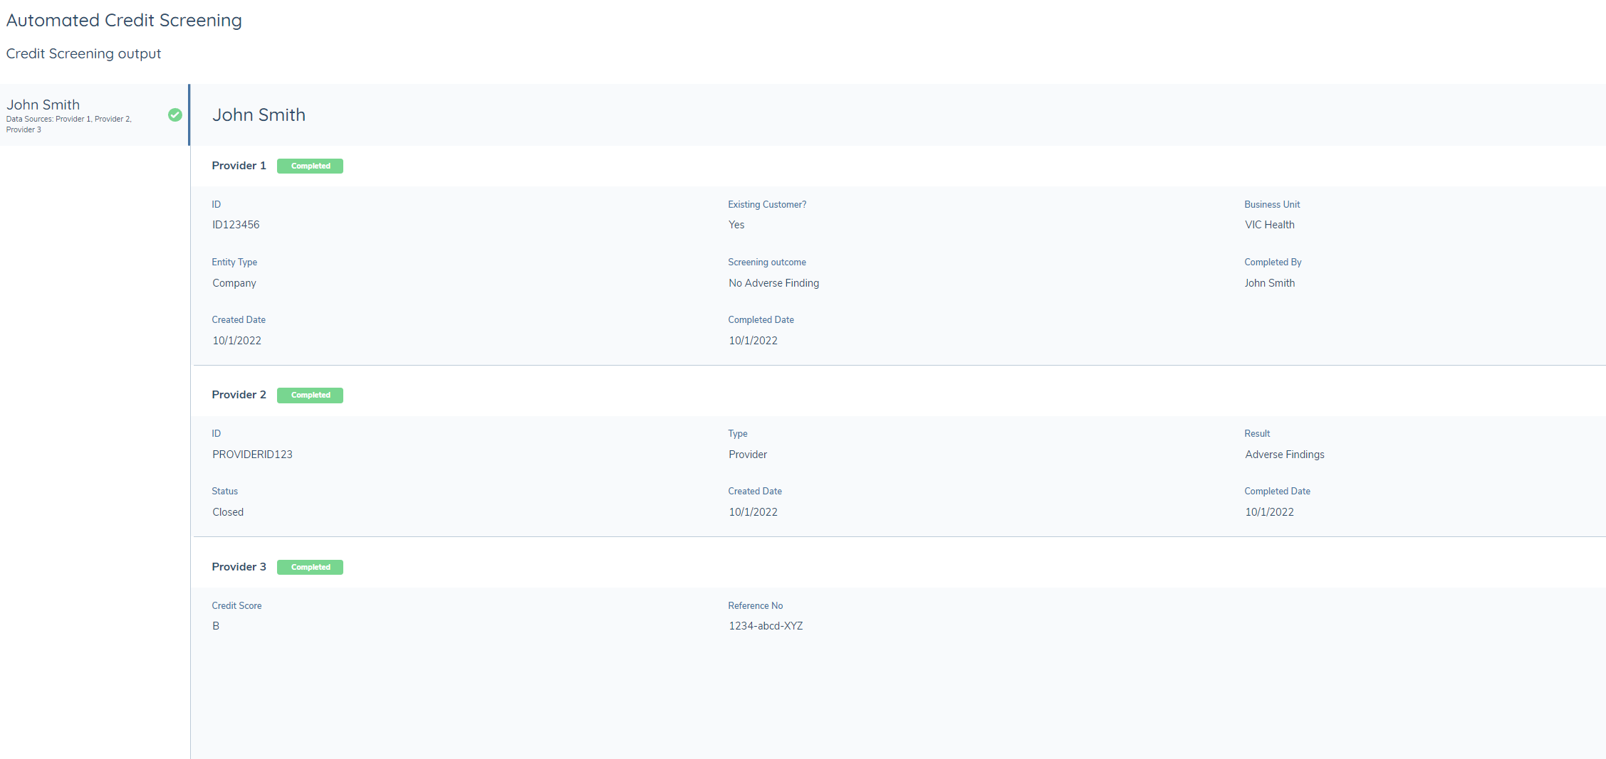The height and width of the screenshot is (759, 1606).
Task: Click the credit score value B
Action: [216, 626]
